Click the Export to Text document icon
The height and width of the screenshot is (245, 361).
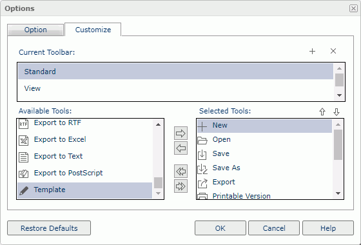(23, 157)
